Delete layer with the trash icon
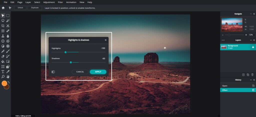The image size is (256, 117). (x=252, y=75)
